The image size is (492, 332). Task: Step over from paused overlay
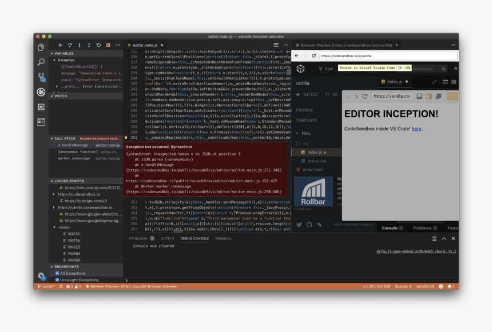(407, 68)
